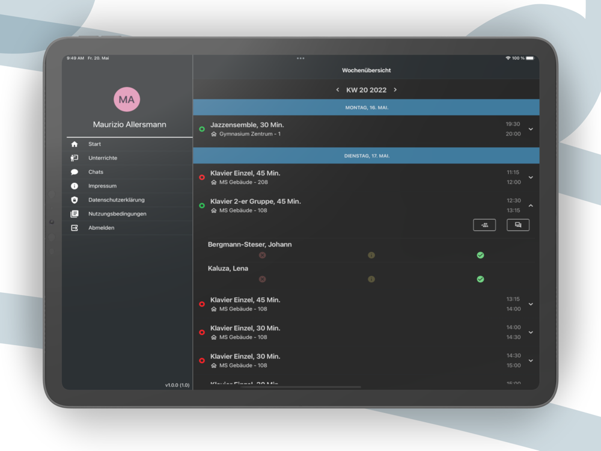Click the speech bubble icon for Chats

click(x=75, y=172)
